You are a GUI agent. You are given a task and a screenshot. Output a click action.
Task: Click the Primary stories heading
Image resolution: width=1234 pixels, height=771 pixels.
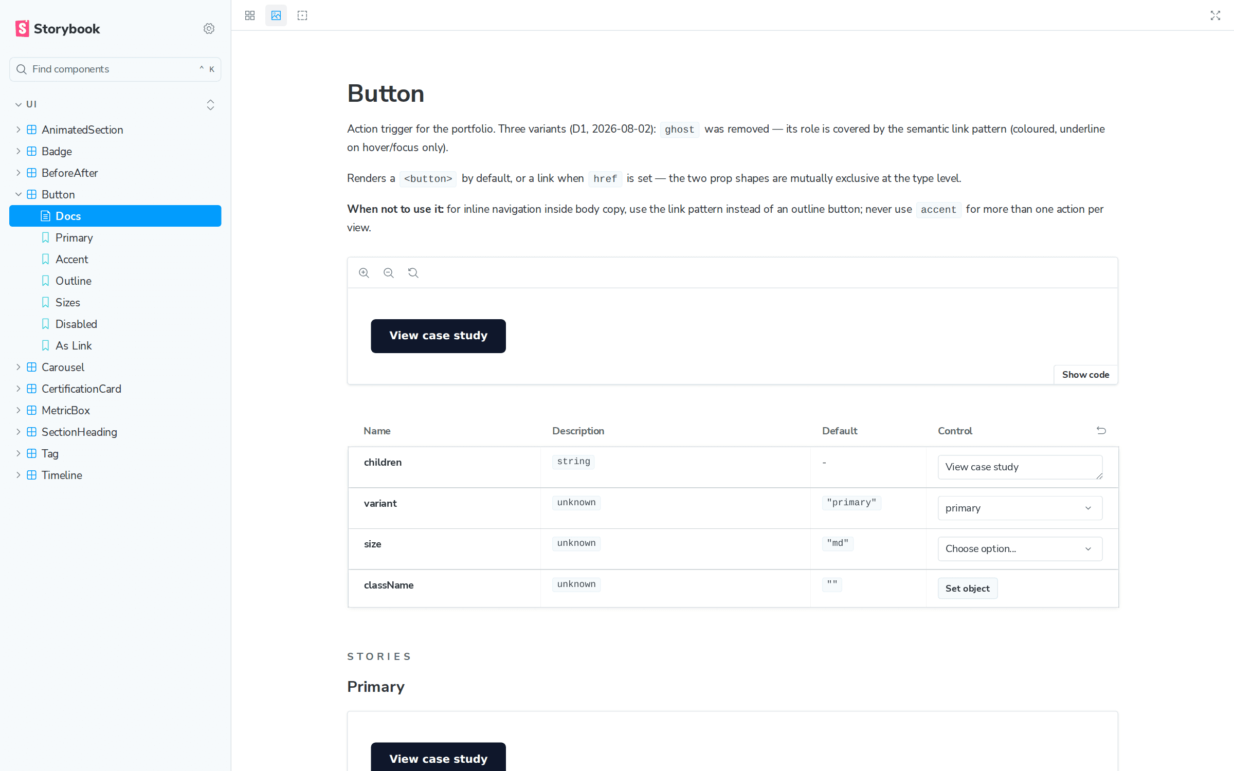[x=376, y=687]
